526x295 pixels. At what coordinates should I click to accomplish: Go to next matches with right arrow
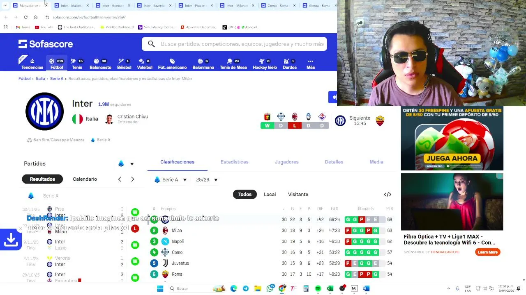pyautogui.click(x=132, y=179)
